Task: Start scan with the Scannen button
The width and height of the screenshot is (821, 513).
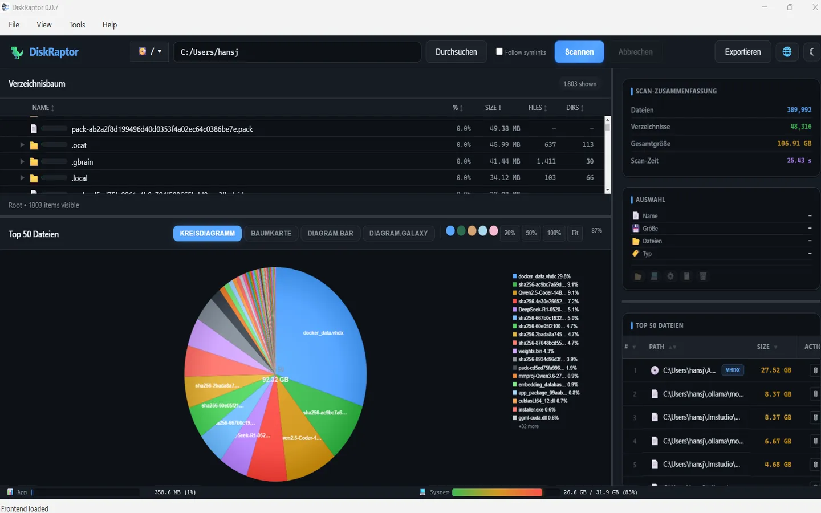Action: (579, 52)
